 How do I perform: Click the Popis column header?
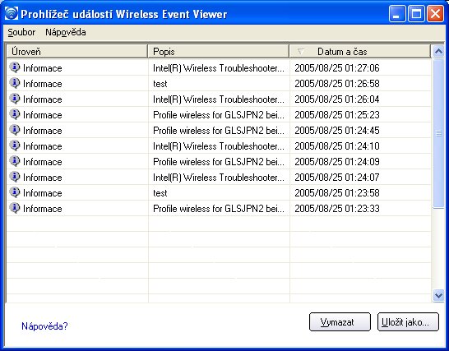tap(218, 52)
